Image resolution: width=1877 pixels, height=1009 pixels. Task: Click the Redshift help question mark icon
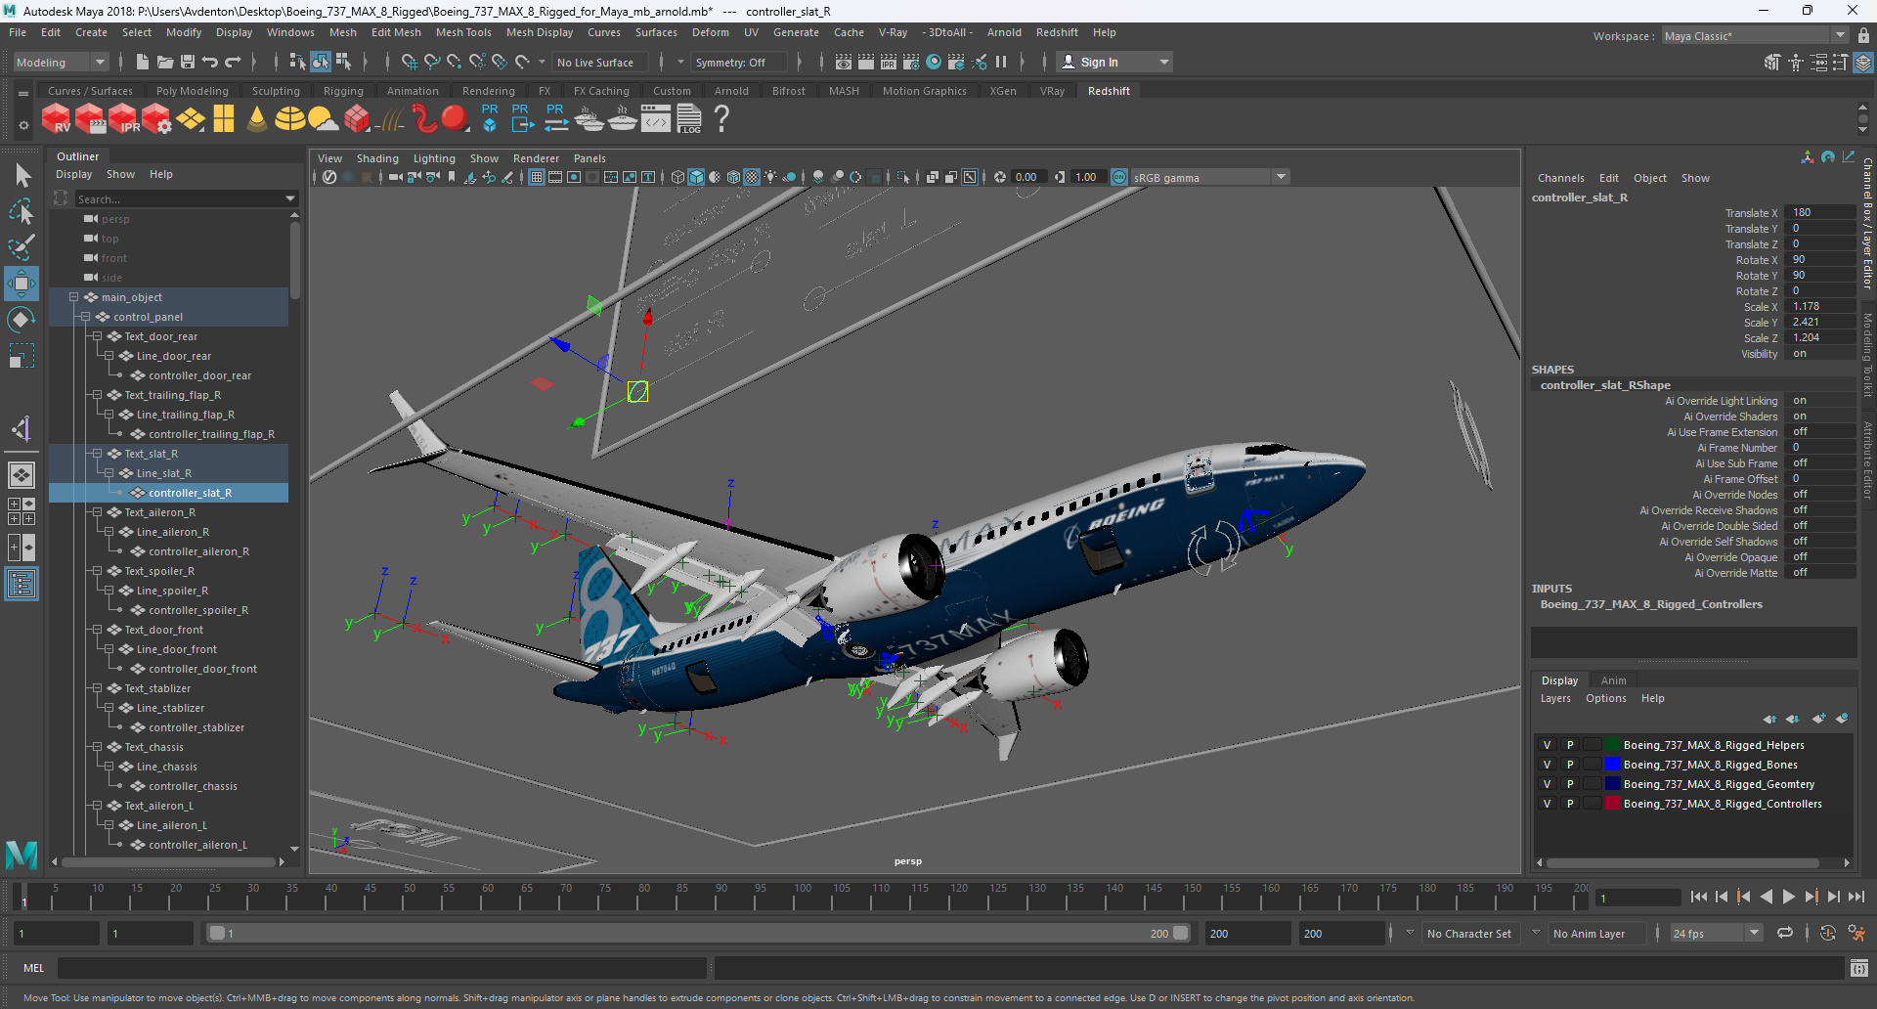pyautogui.click(x=722, y=119)
